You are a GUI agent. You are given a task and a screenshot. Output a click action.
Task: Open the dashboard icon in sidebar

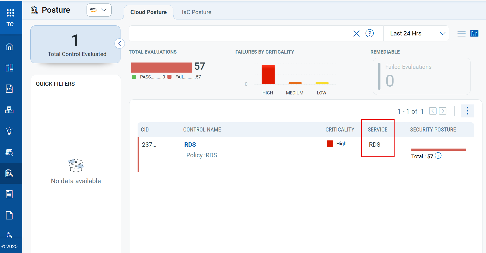[9, 68]
